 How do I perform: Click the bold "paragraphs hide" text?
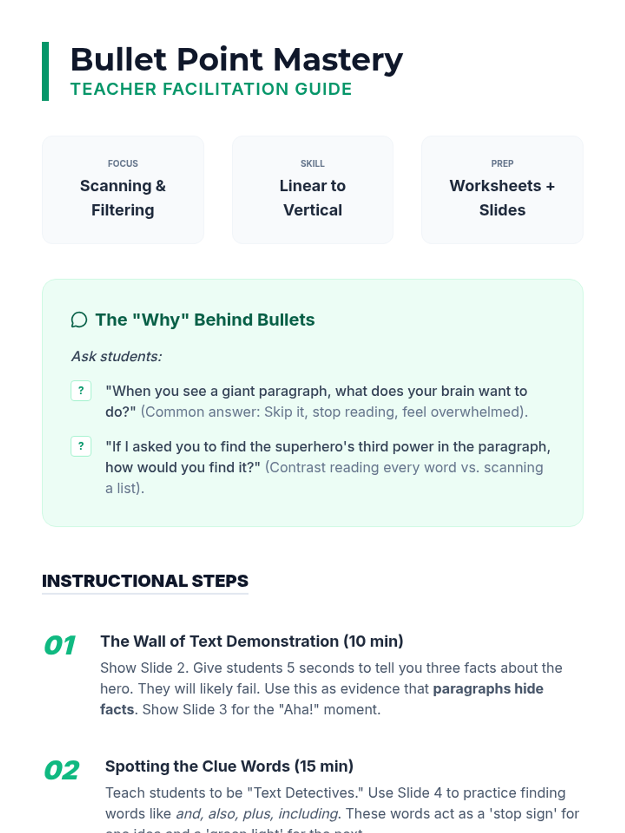pyautogui.click(x=488, y=689)
